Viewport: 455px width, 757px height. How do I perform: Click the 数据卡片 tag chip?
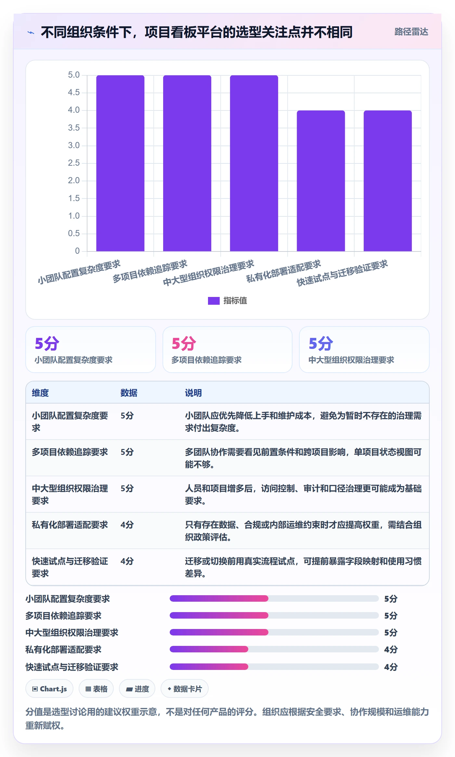click(x=185, y=688)
